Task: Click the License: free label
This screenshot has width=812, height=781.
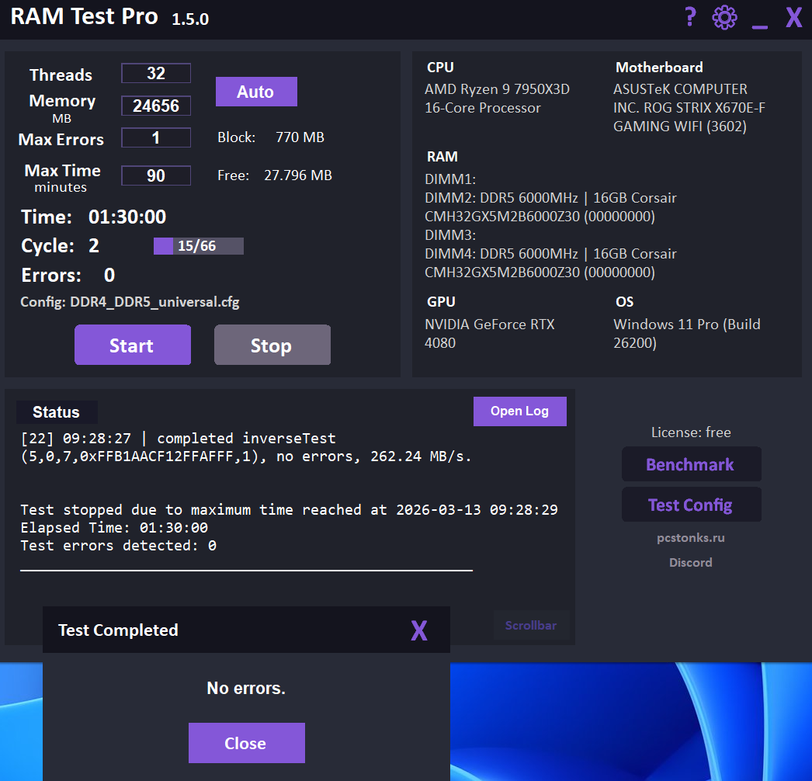Action: coord(691,432)
